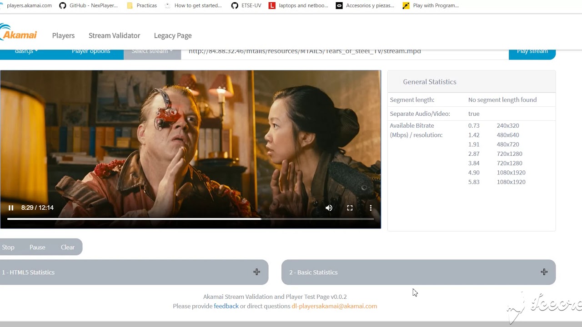Open the How to get started bookmark
This screenshot has height=327, width=582.
coord(193,5)
